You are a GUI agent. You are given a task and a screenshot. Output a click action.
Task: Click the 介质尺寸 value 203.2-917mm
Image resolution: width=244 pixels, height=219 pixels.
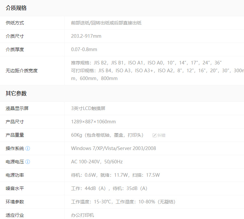[86, 36]
